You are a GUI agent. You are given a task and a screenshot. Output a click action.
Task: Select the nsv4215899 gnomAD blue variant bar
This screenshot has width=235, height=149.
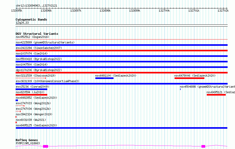121,45
